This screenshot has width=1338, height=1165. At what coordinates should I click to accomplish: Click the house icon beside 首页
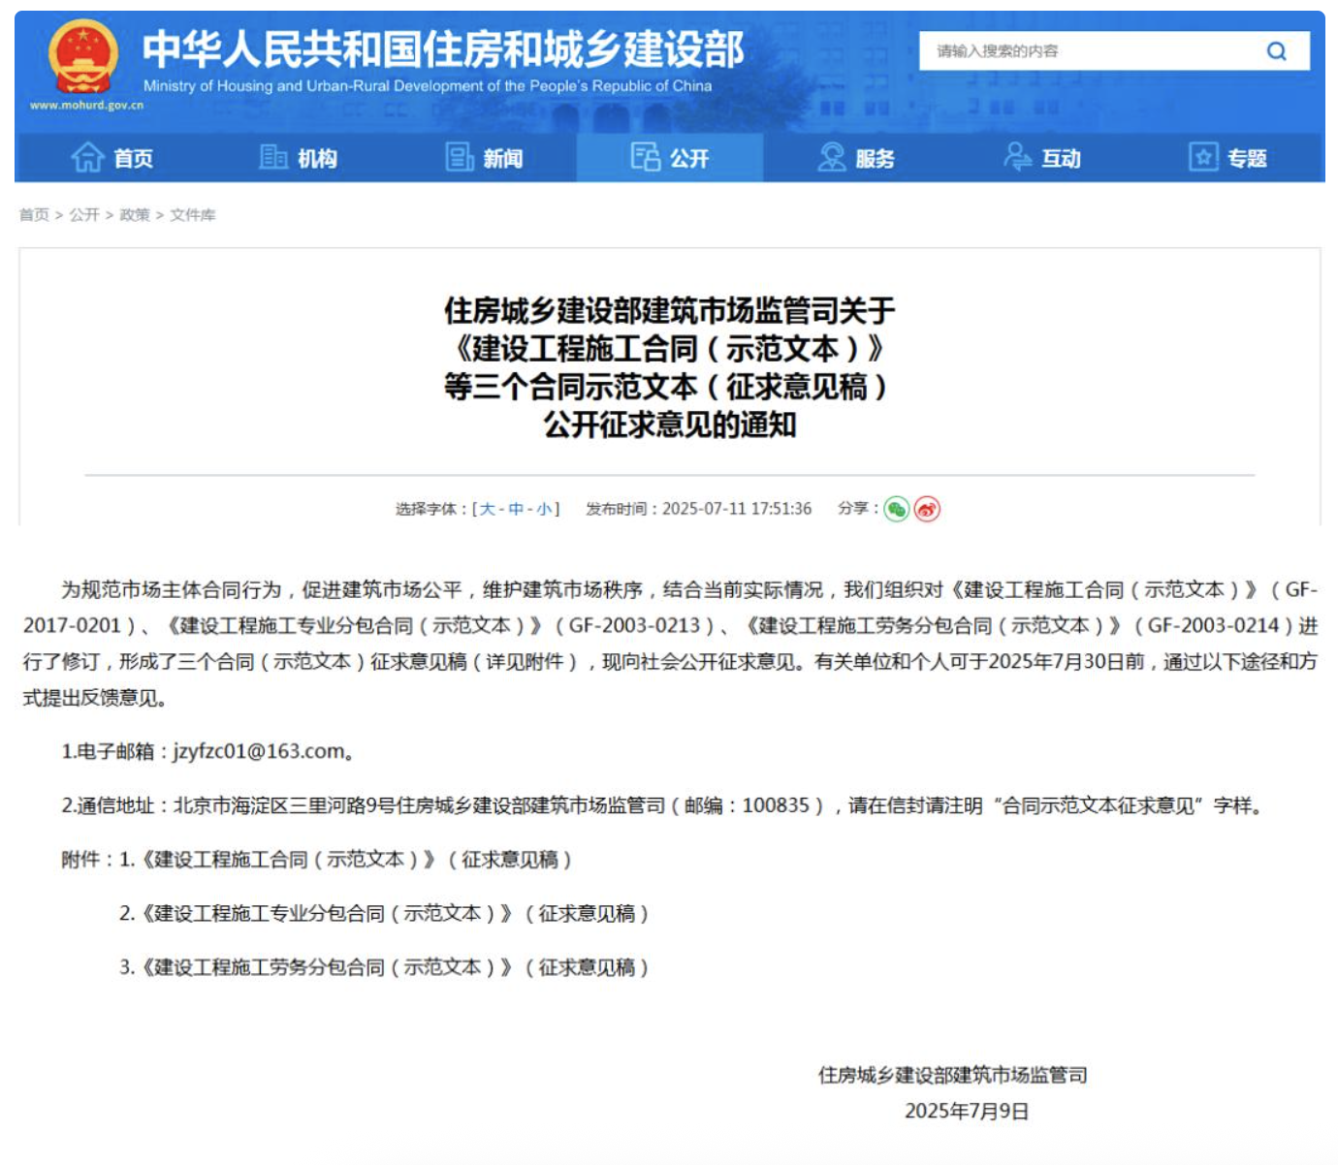click(87, 157)
